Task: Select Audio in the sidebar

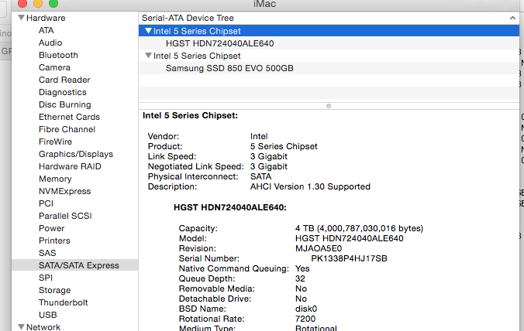Action: coord(50,43)
